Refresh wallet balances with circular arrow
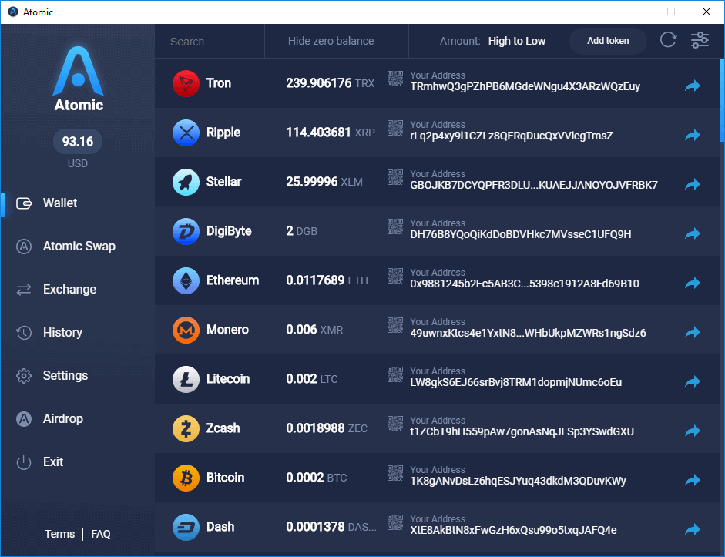 [668, 40]
